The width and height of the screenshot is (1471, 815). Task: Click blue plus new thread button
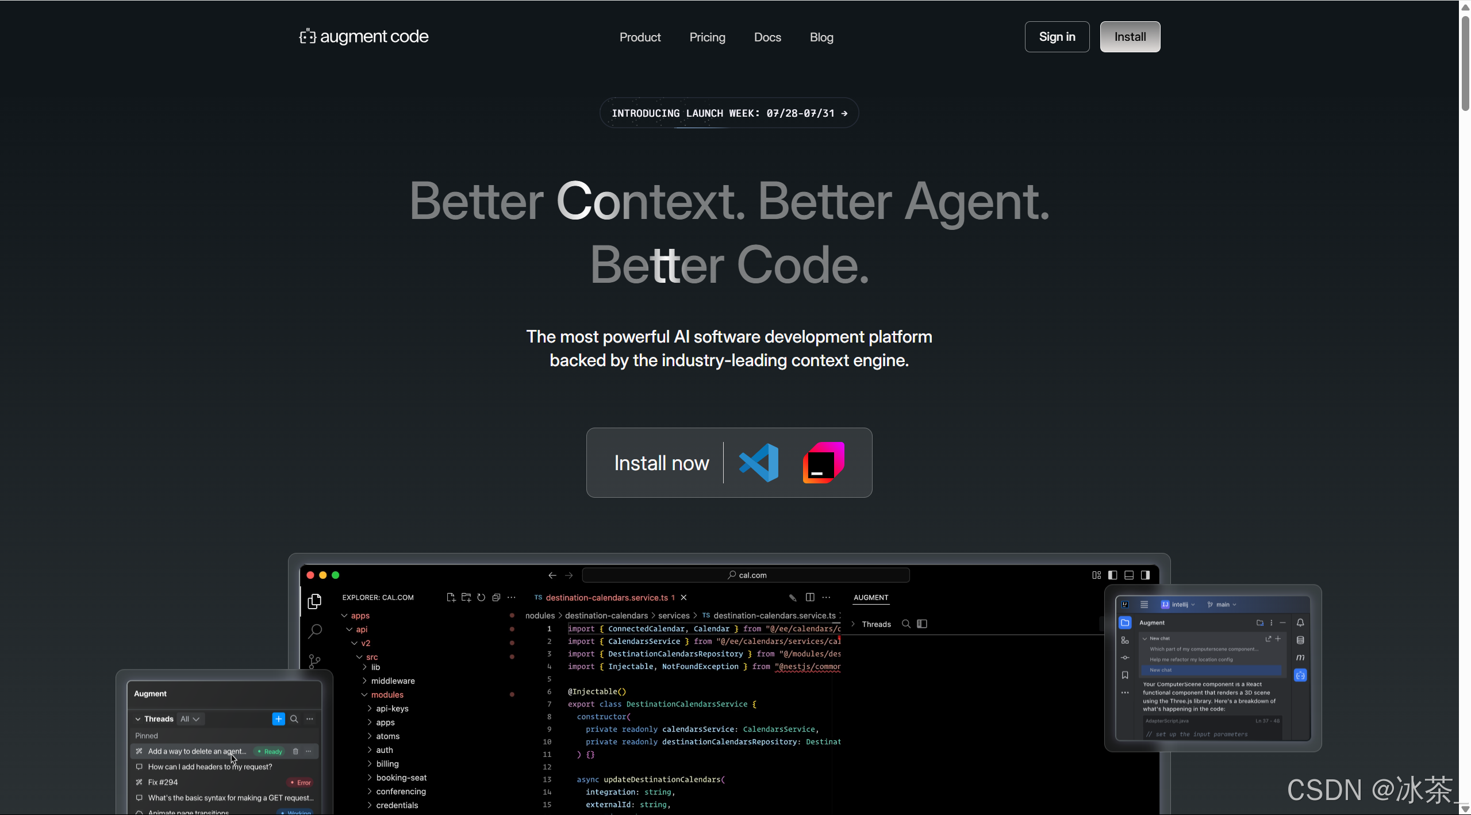tap(278, 719)
